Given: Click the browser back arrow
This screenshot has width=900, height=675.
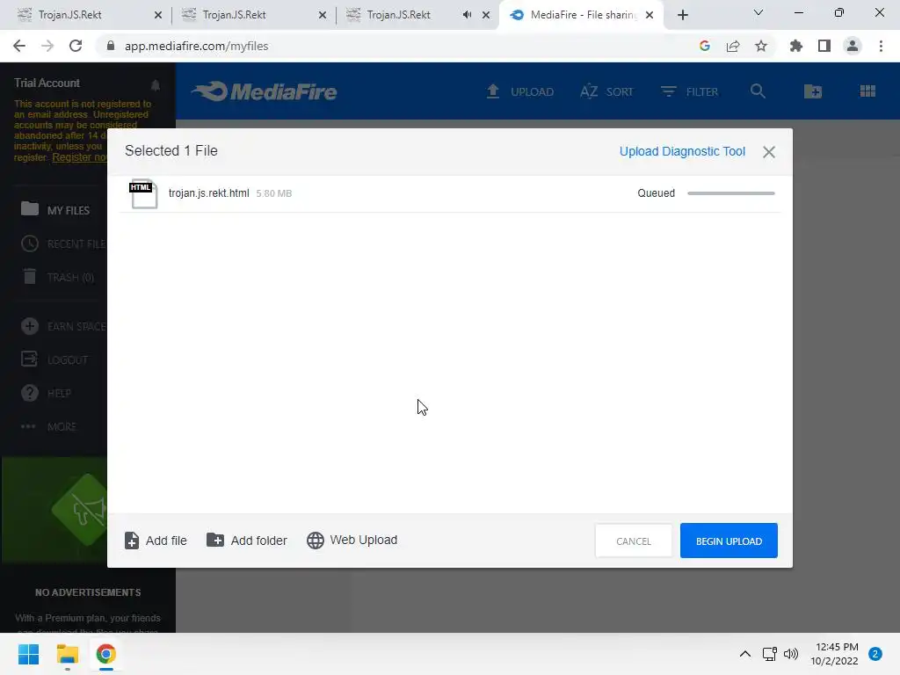Looking at the screenshot, I should 19,46.
